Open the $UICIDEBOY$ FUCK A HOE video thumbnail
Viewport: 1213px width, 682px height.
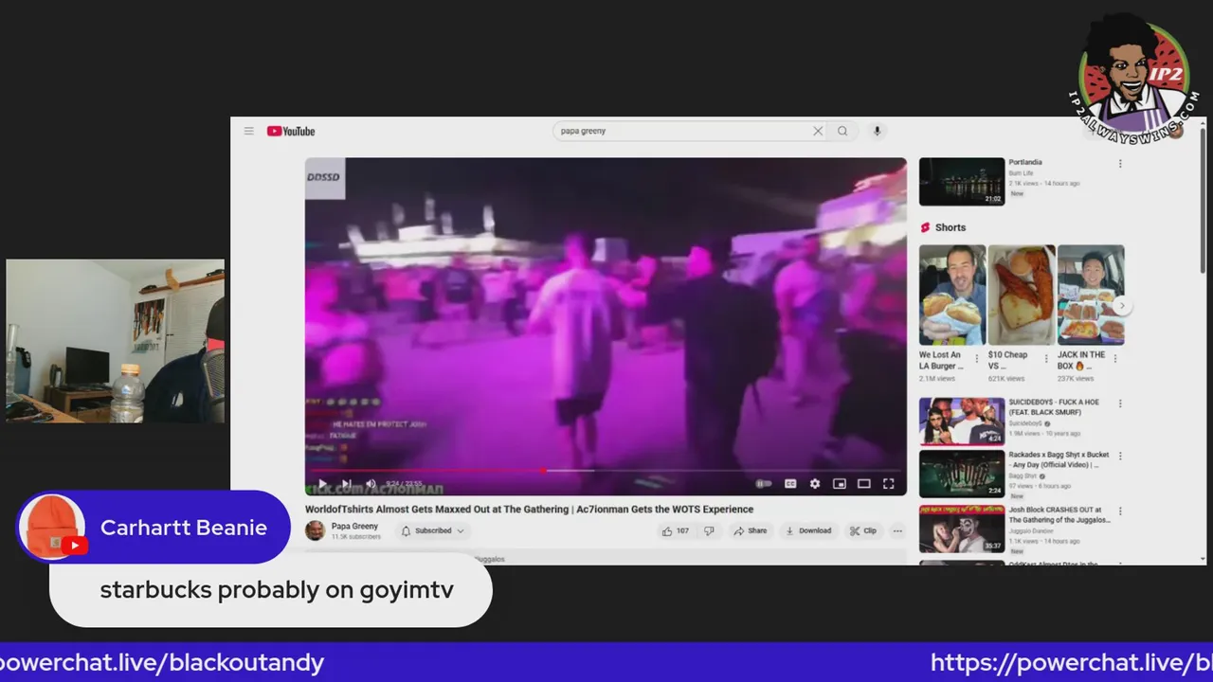click(x=961, y=422)
